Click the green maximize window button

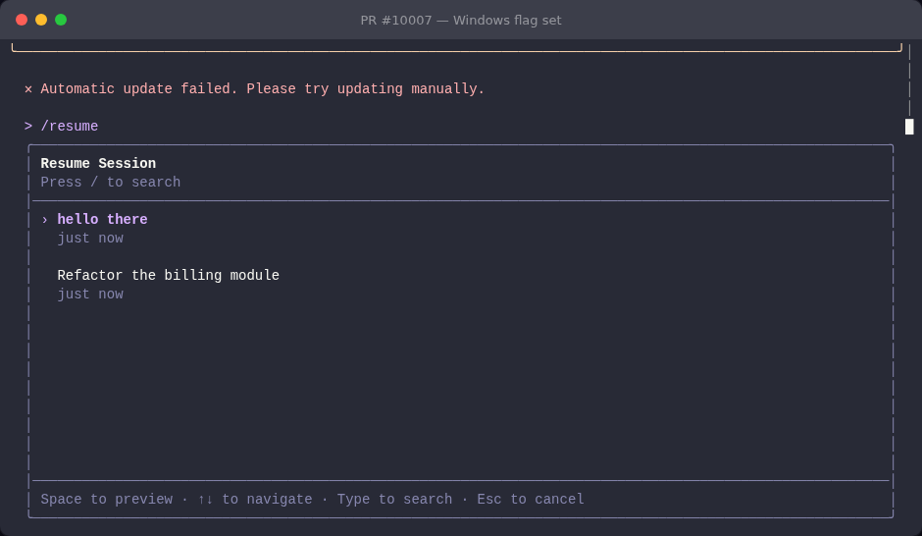[x=61, y=20]
